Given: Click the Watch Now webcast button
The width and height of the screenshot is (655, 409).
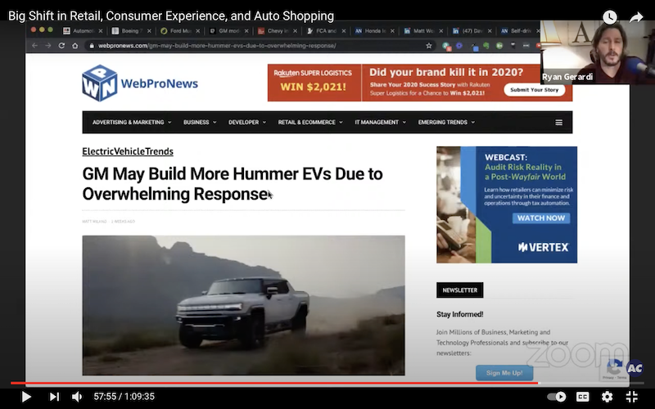Looking at the screenshot, I should pyautogui.click(x=541, y=218).
